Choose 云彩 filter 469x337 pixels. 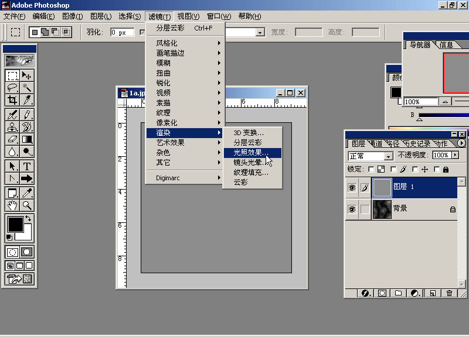253,182
